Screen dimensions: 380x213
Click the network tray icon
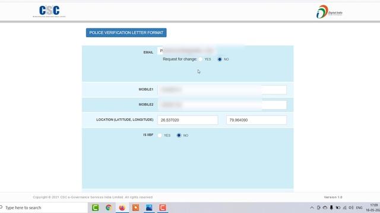[344, 208]
